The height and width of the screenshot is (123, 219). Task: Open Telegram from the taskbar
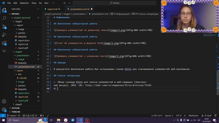tap(73, 120)
